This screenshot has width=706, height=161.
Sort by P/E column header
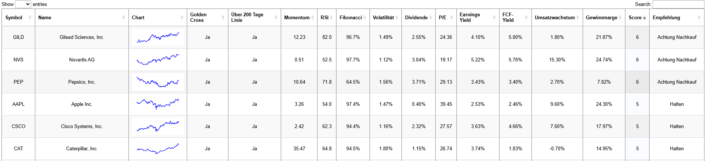[x=442, y=17]
